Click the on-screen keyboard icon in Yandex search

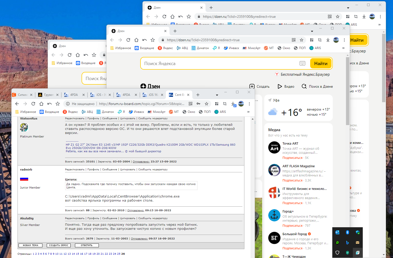pos(302,63)
